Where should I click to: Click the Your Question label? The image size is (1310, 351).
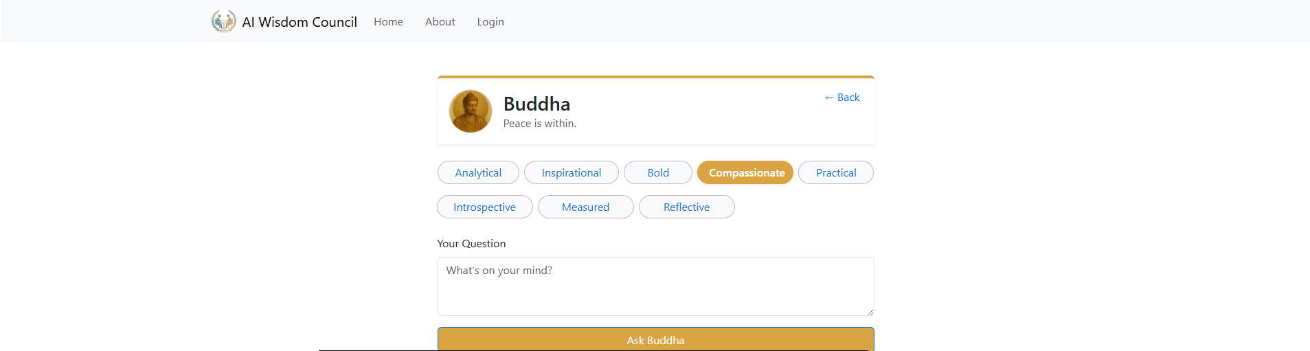(471, 244)
